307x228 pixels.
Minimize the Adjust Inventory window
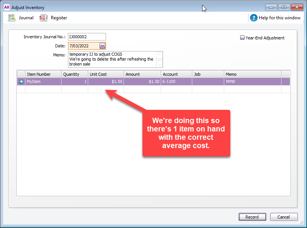[x=271, y=7]
